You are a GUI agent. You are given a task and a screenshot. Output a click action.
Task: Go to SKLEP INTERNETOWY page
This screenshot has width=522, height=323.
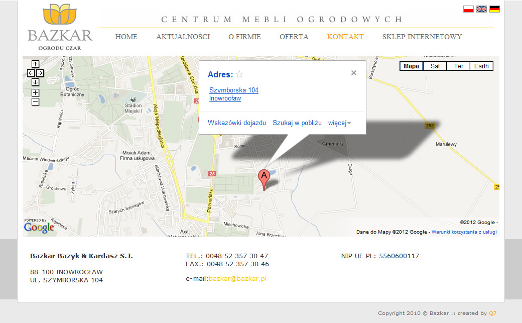click(x=422, y=37)
